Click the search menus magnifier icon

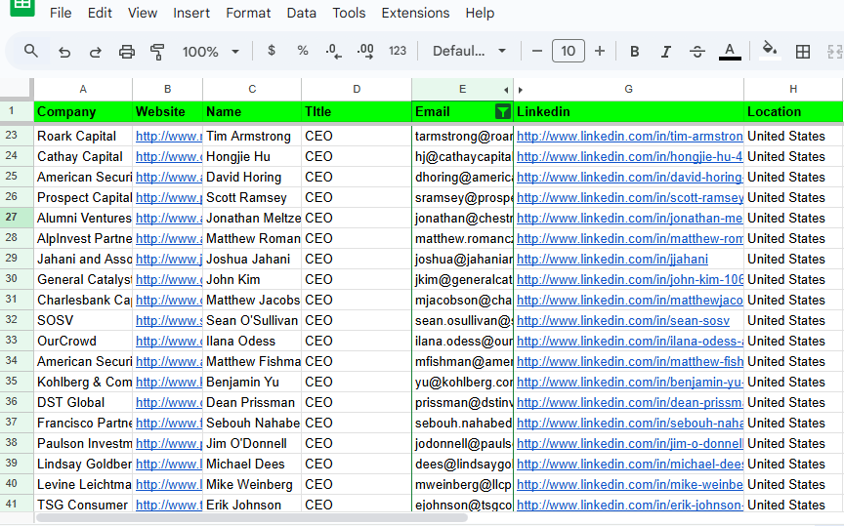pyautogui.click(x=31, y=51)
